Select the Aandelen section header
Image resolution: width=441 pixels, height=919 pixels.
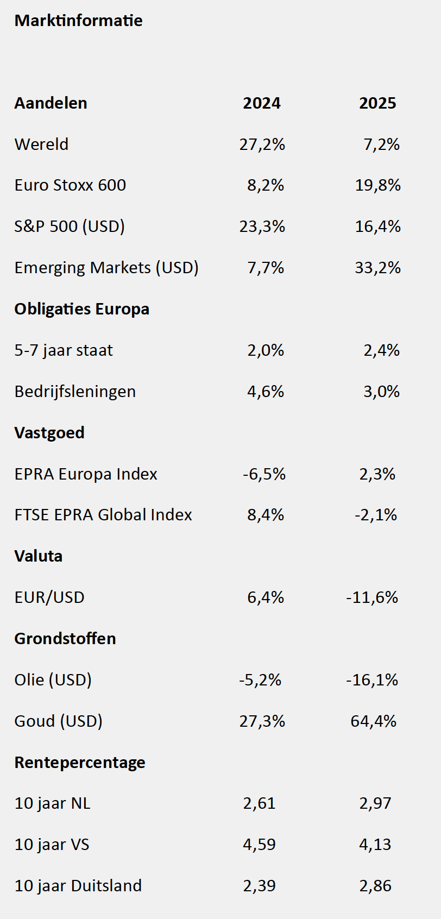coord(51,103)
